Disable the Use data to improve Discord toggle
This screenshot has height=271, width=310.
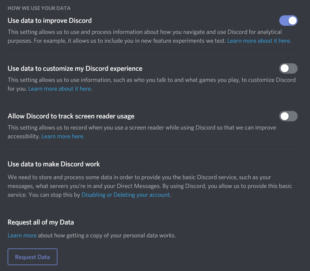[288, 20]
